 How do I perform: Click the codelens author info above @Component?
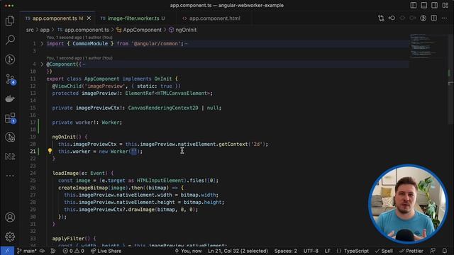79,58
